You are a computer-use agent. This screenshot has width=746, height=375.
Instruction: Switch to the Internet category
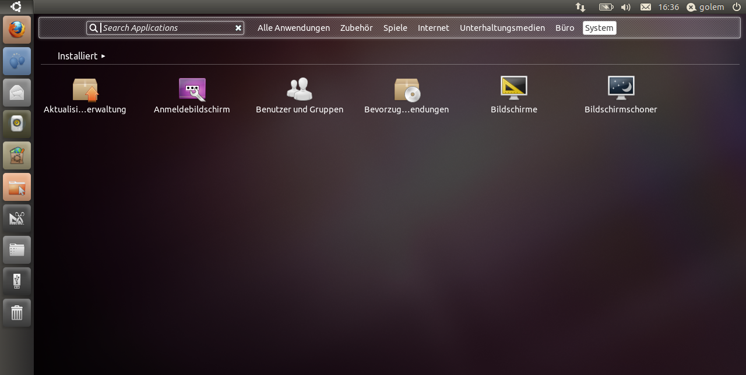point(433,28)
